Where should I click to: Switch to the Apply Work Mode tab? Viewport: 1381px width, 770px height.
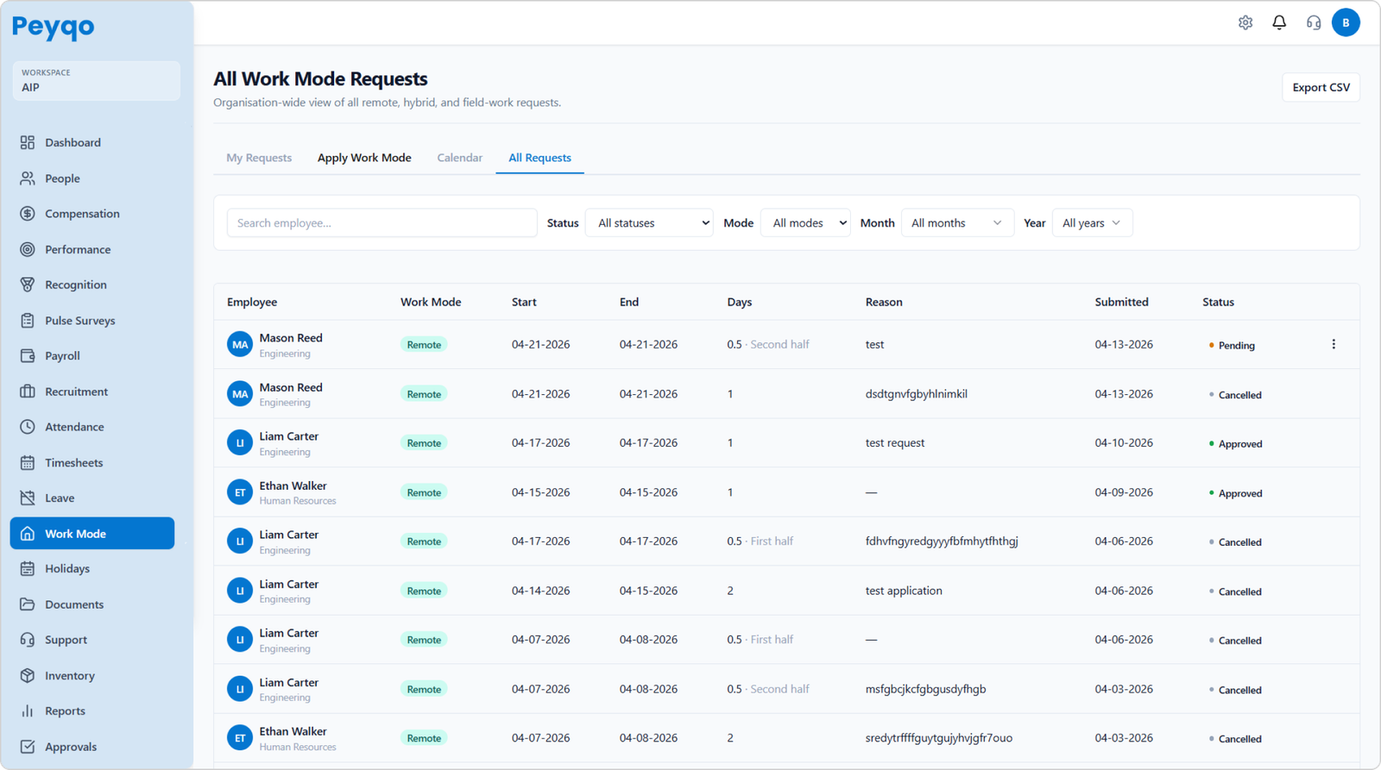coord(364,158)
